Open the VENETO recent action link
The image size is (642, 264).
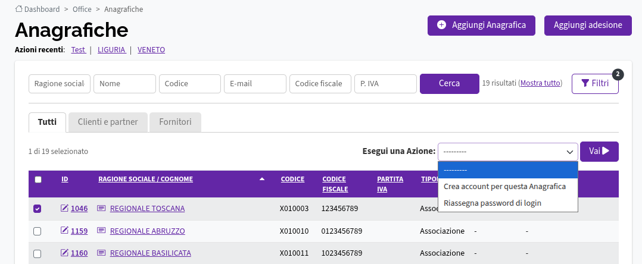pos(151,50)
